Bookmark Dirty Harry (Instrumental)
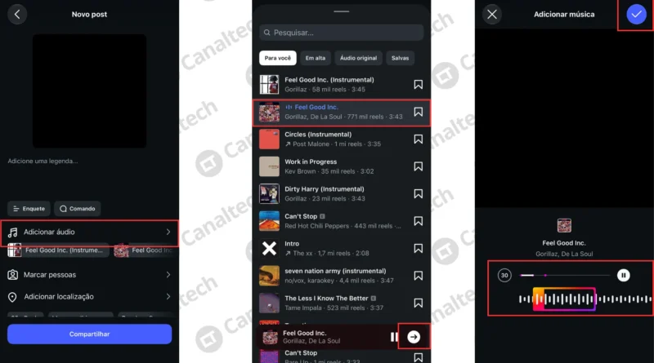 point(418,193)
